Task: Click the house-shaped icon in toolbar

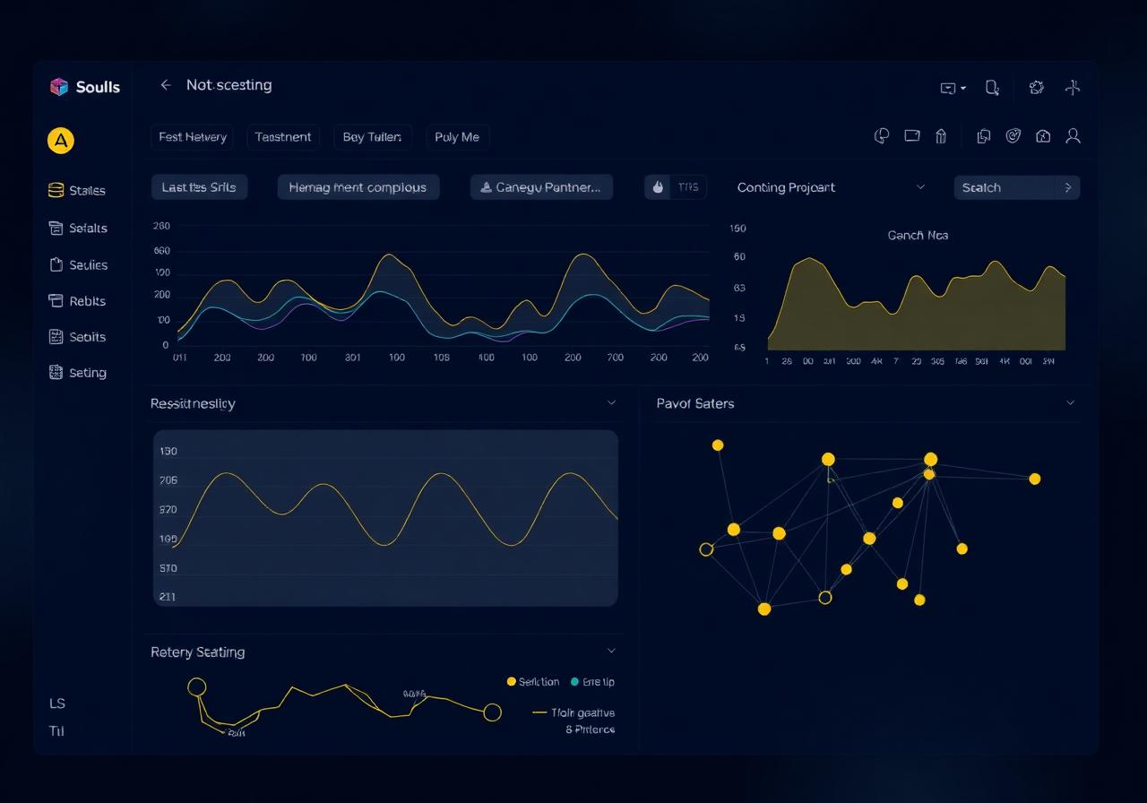Action: pos(1043,136)
